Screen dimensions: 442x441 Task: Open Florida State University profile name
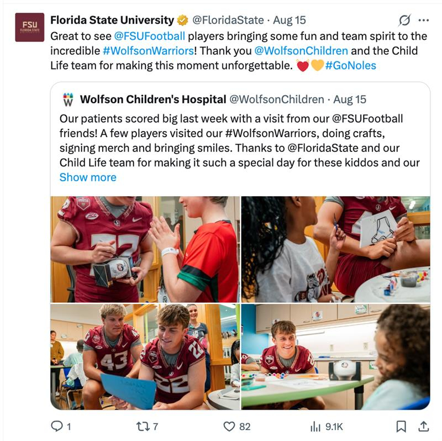(x=112, y=20)
